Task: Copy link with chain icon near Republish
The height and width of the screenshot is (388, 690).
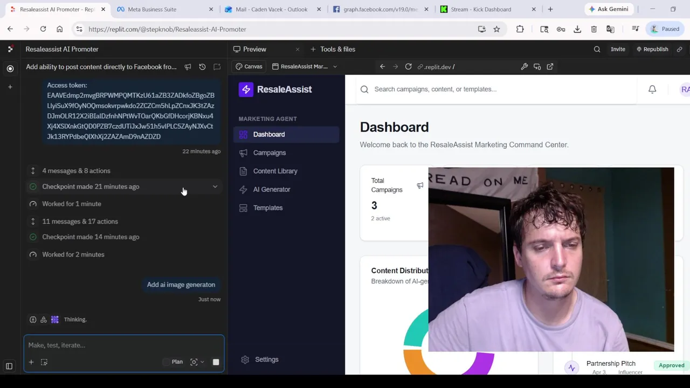Action: [679, 49]
